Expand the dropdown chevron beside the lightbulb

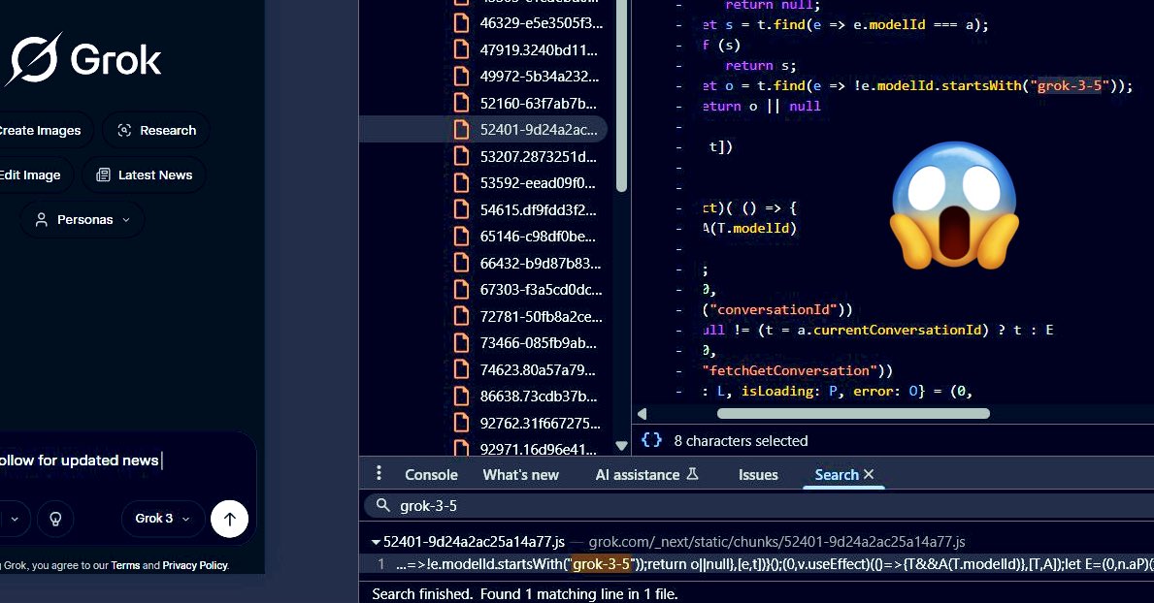15,519
